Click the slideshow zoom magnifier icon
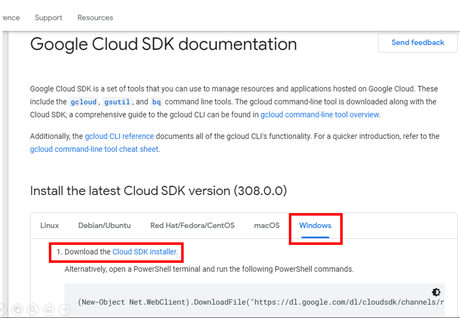This screenshot has width=460, height=318. [x=33, y=310]
